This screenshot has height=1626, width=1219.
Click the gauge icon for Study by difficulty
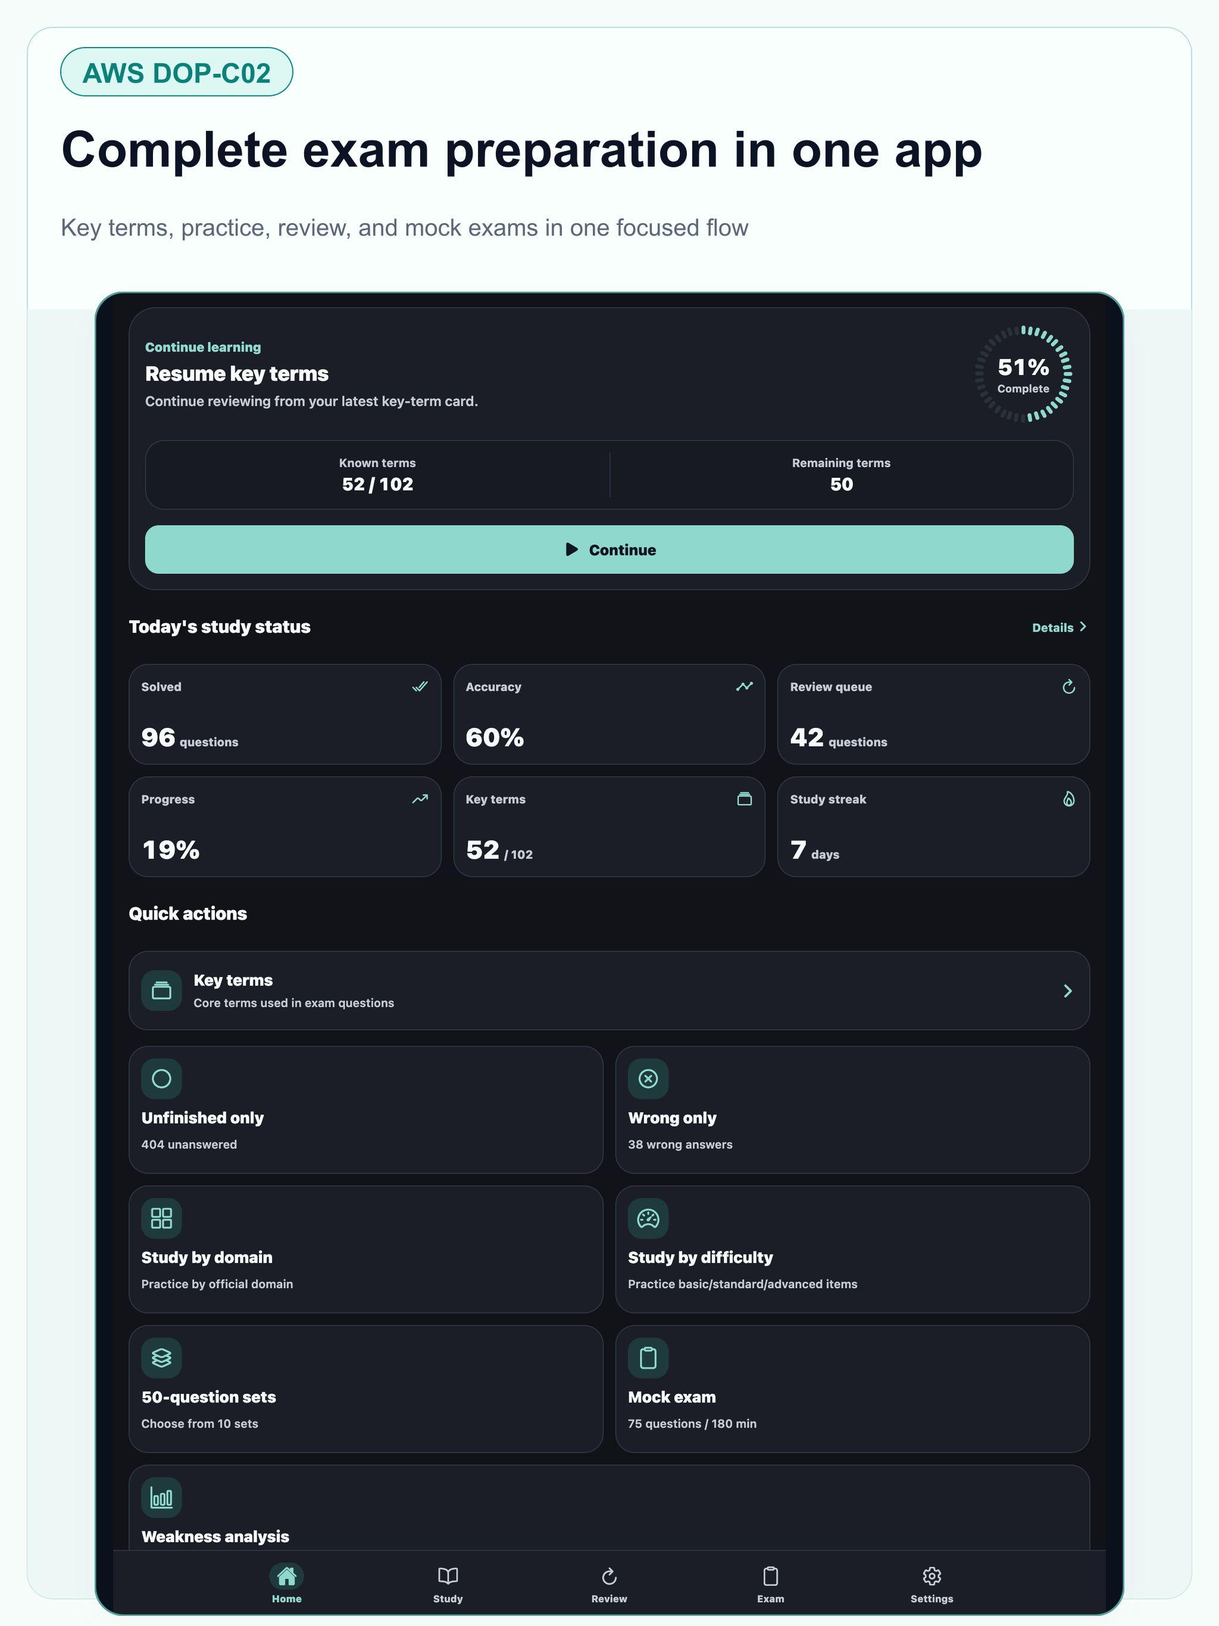[x=648, y=1218]
